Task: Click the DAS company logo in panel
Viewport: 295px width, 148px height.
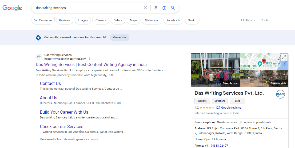Action: (280, 94)
